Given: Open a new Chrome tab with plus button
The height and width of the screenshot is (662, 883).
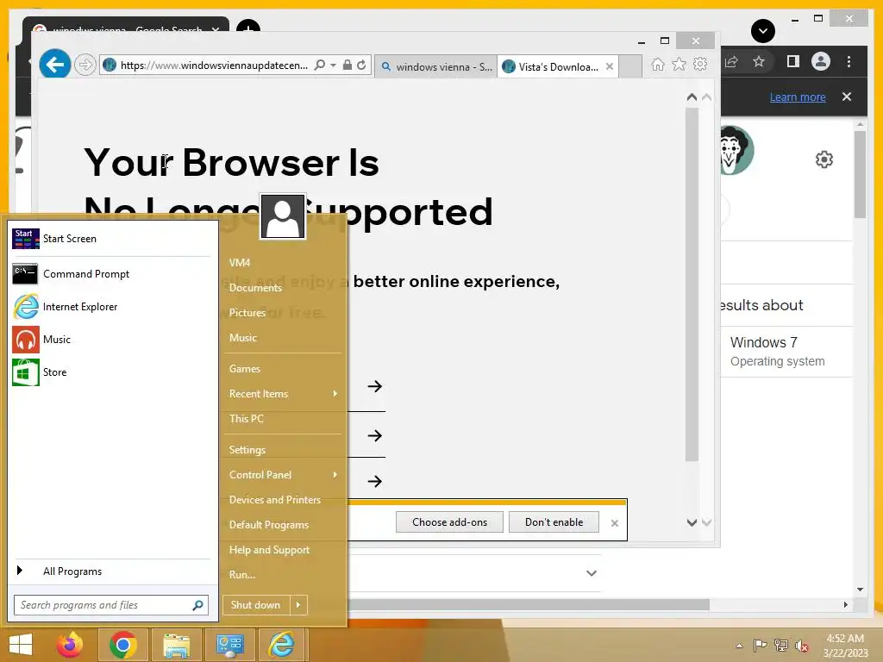Looking at the screenshot, I should [x=248, y=28].
